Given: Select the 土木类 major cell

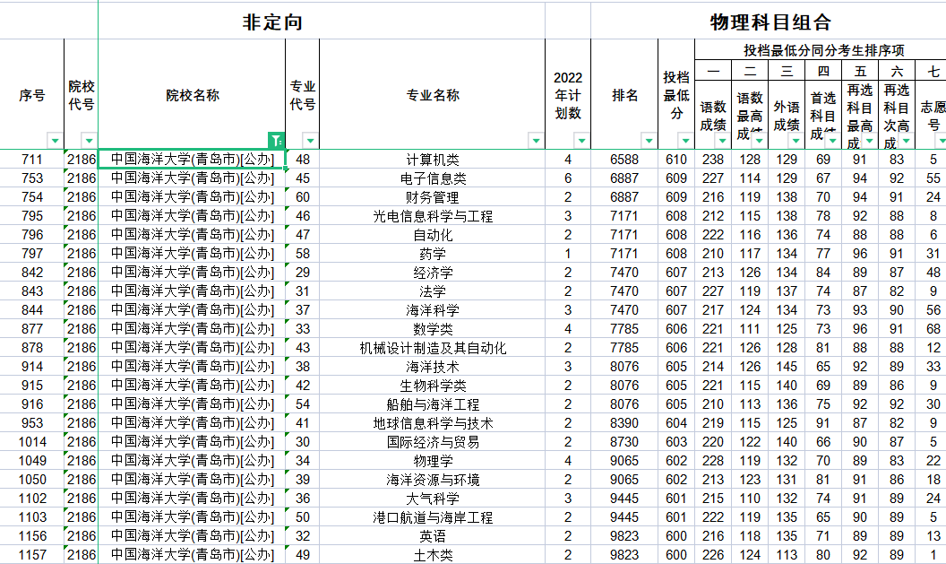Looking at the screenshot, I should pos(432,554).
